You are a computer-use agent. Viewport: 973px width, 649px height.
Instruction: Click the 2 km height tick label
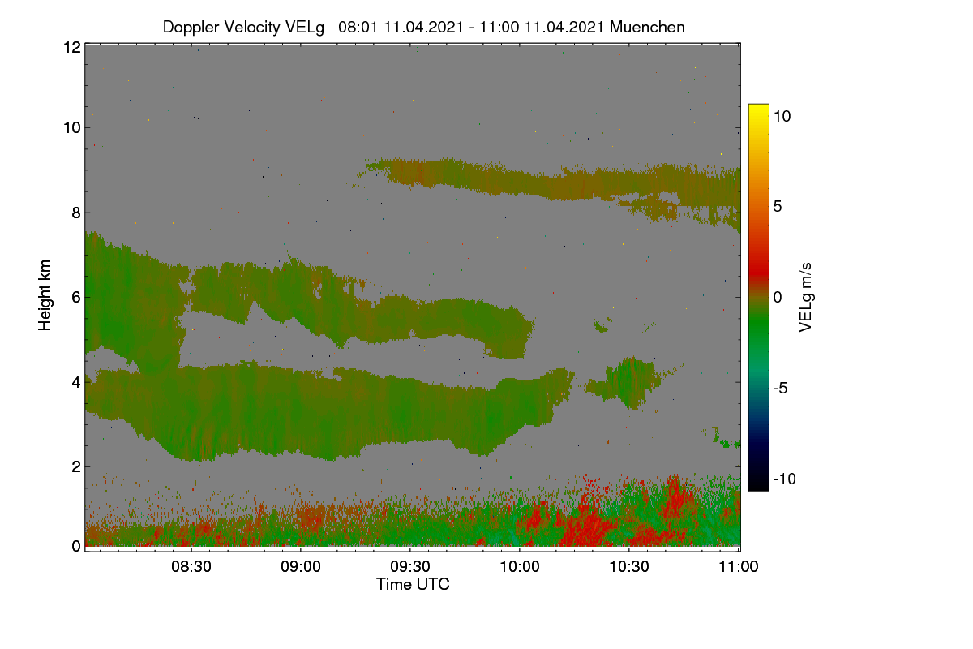pos(75,466)
